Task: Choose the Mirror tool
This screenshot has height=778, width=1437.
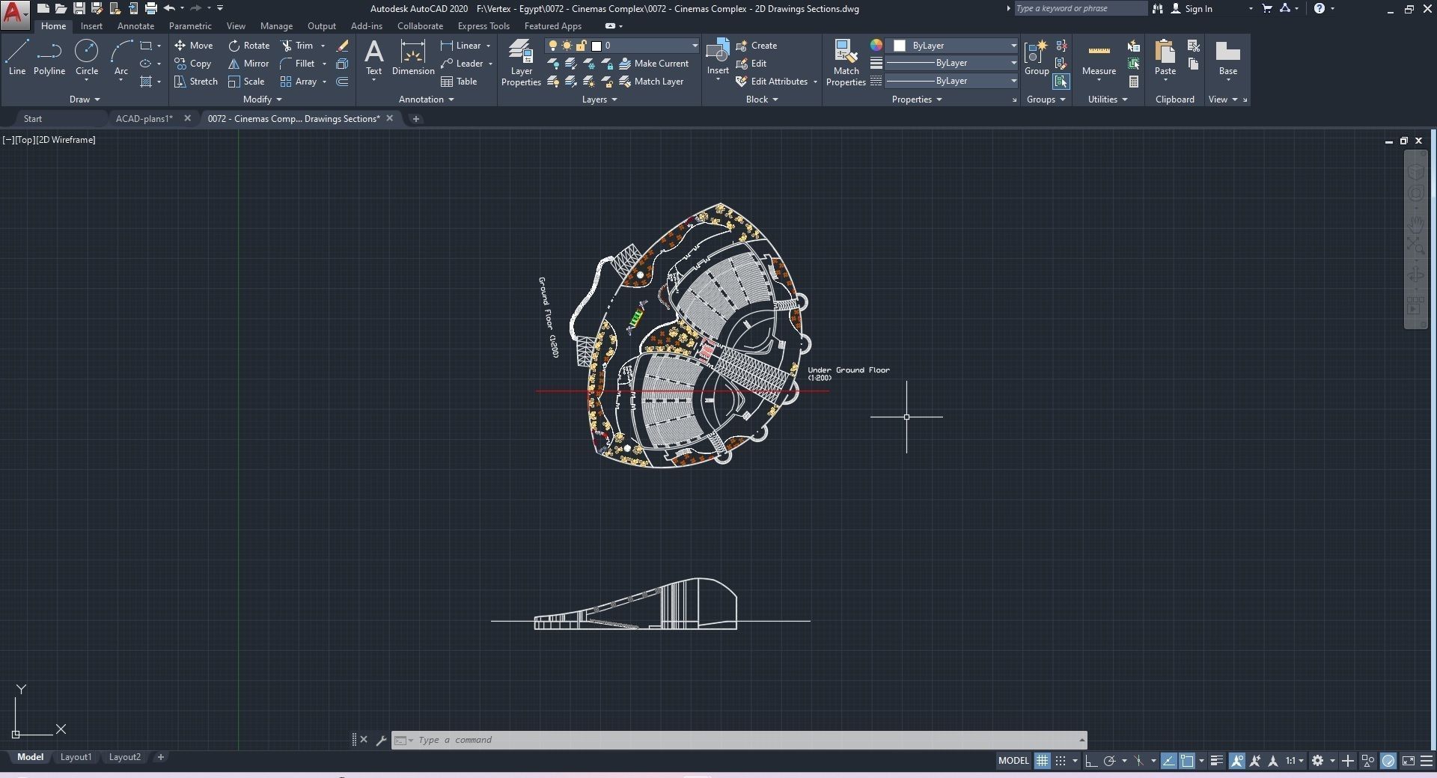Action: pyautogui.click(x=248, y=64)
